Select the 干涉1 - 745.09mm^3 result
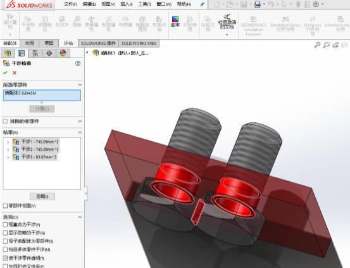The height and width of the screenshot is (268, 350). coord(35,142)
